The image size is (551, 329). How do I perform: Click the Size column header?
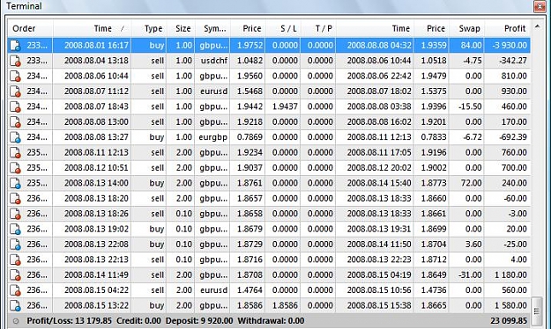(x=181, y=28)
